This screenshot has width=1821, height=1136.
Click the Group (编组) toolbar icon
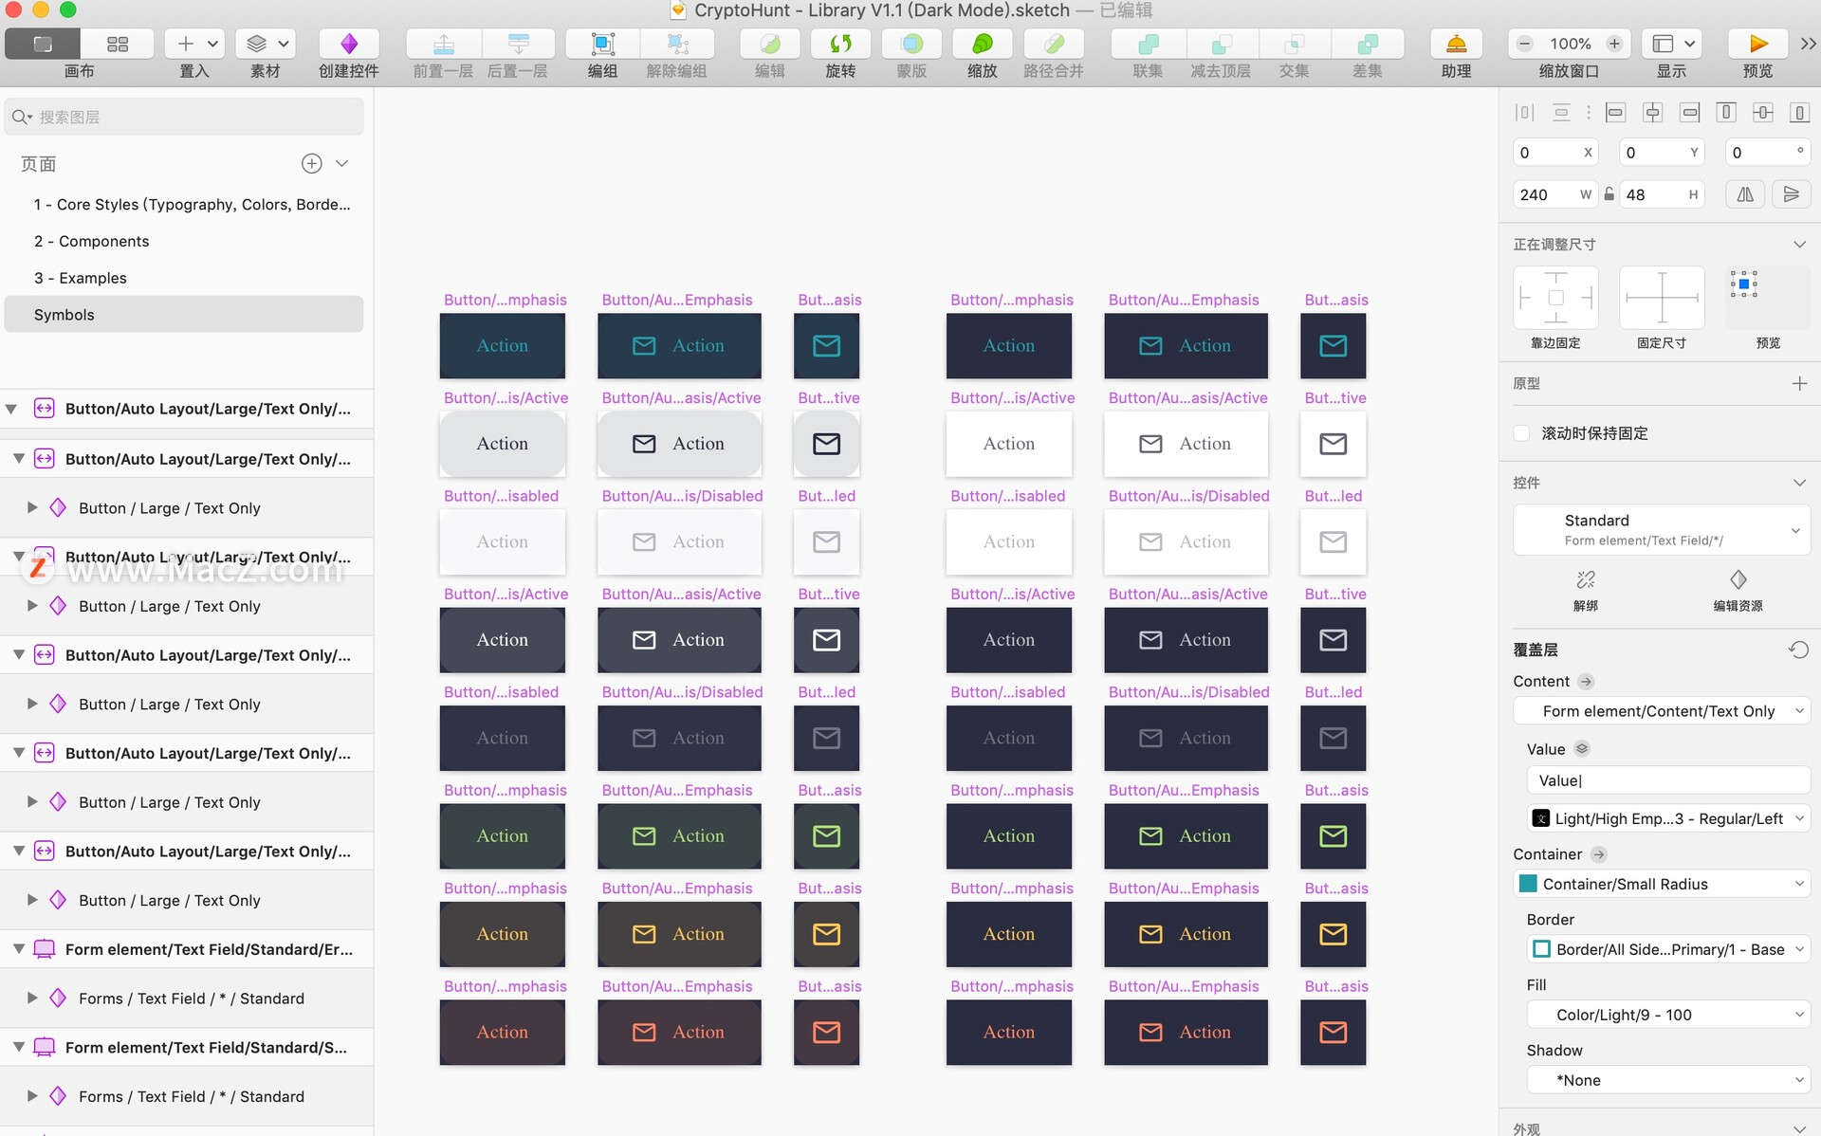(602, 45)
